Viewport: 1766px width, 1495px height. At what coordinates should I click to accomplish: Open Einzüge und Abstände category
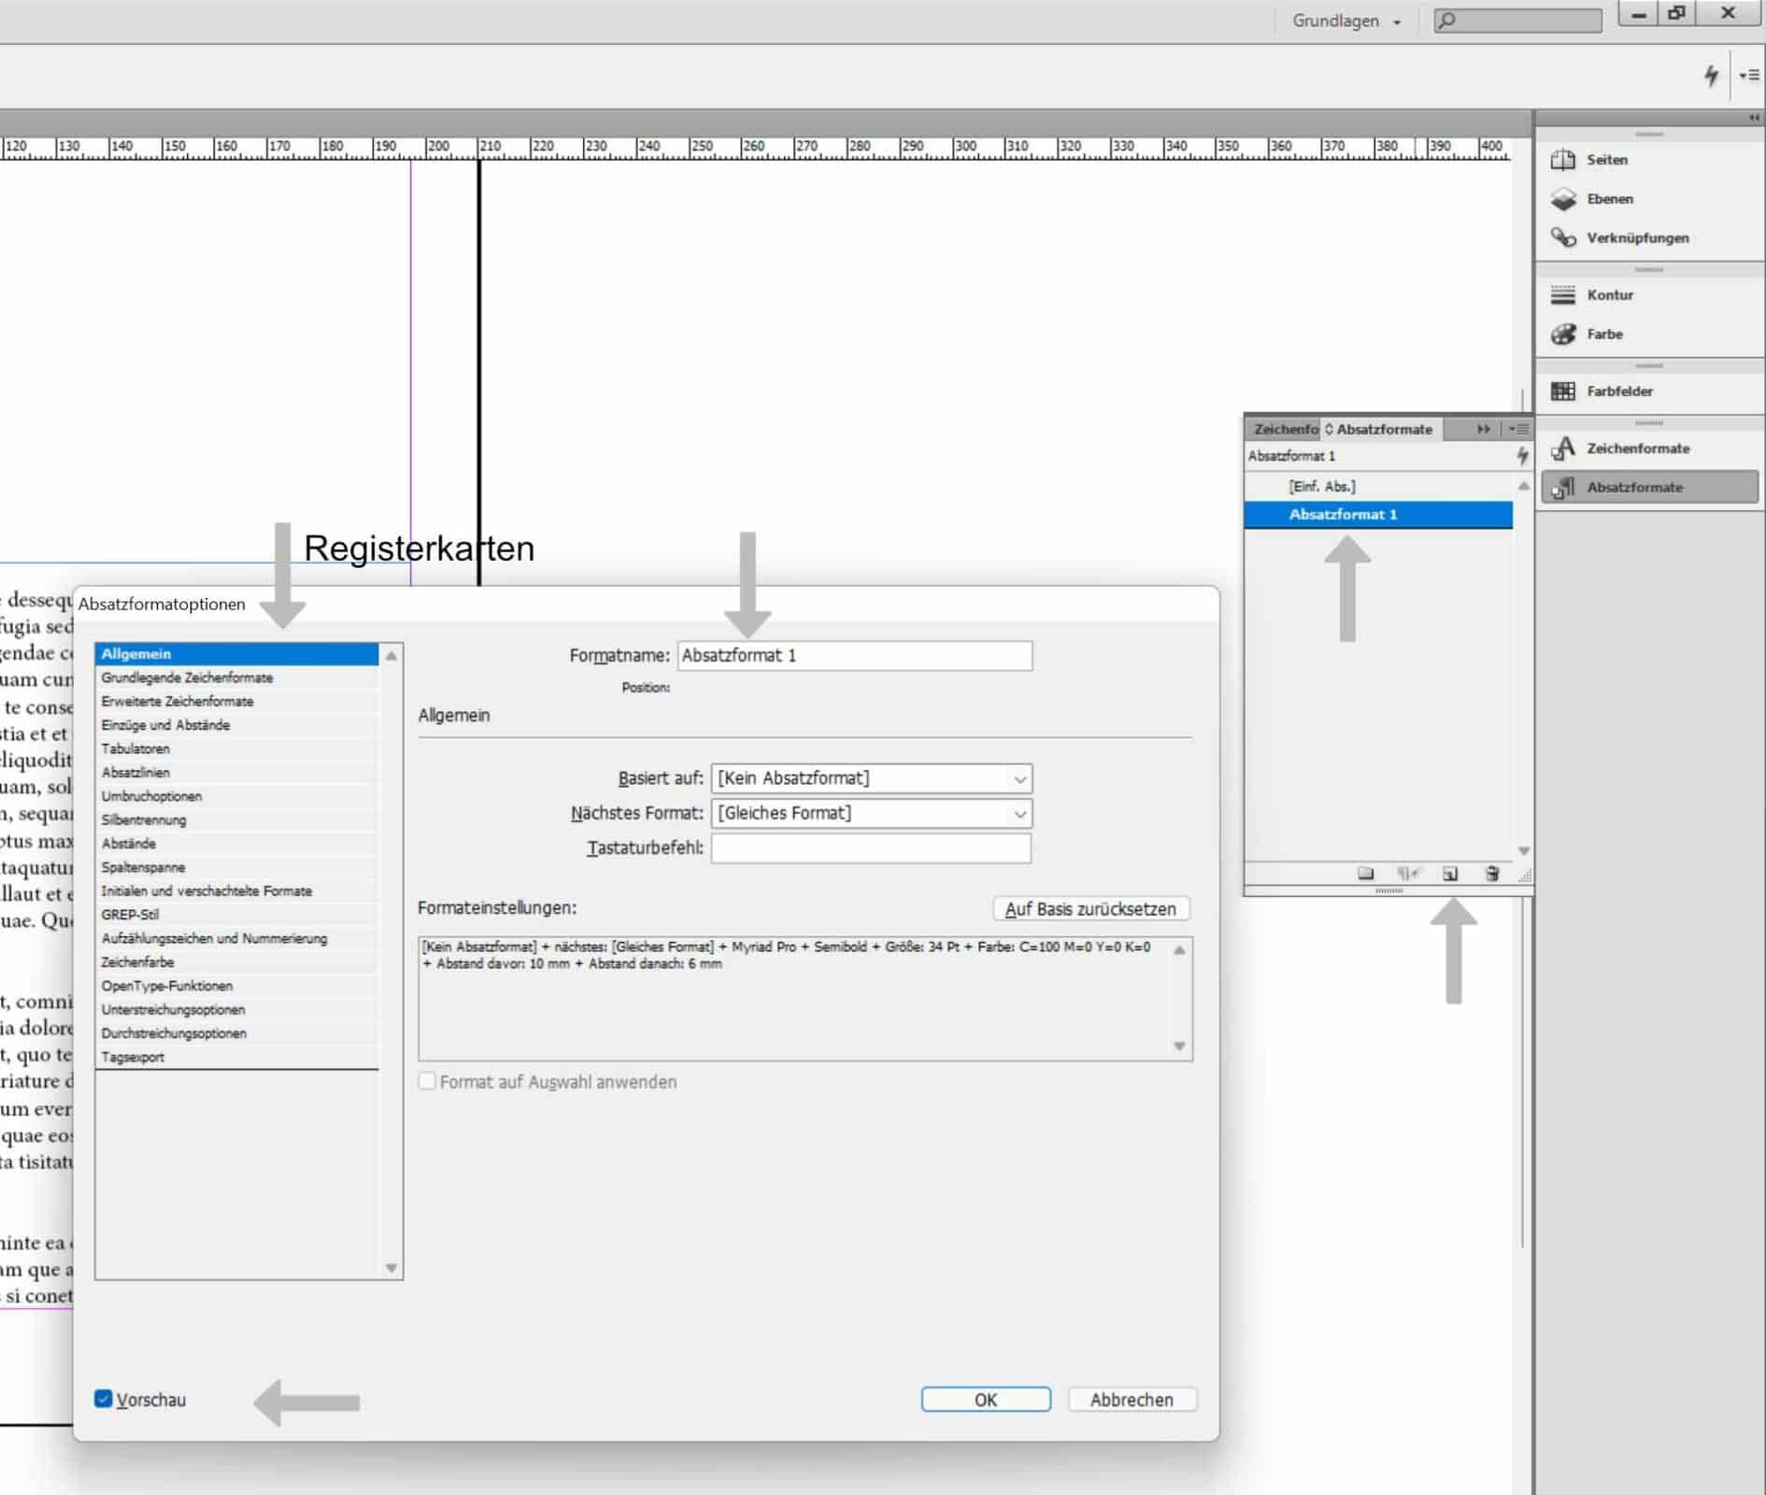point(236,725)
